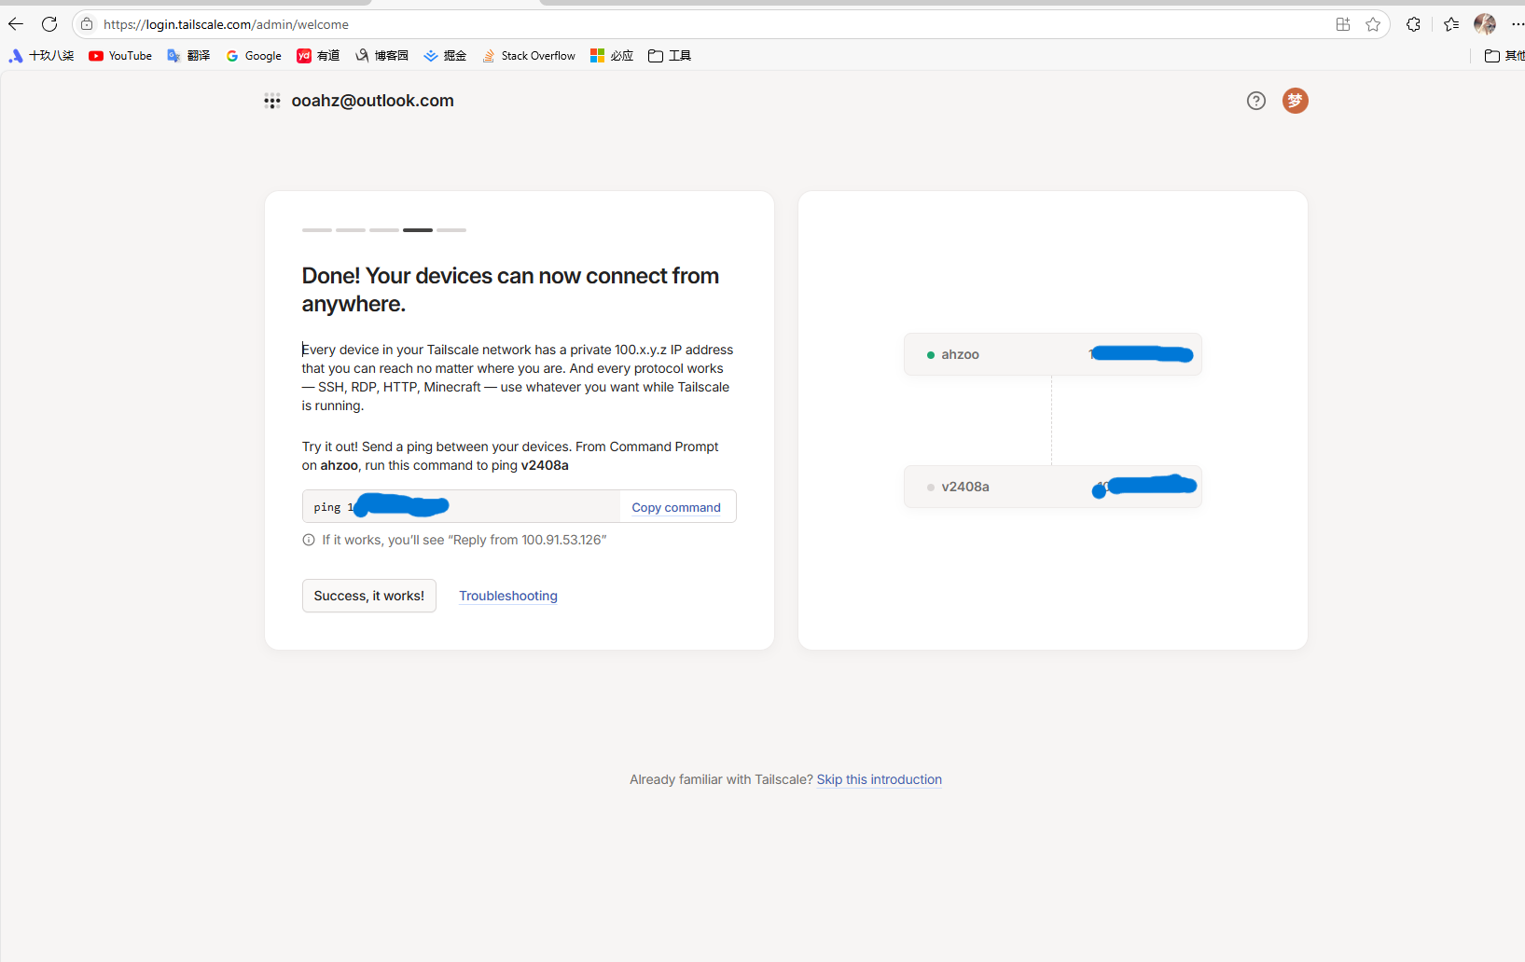
Task: Open the orange 梦 user avatar menu
Action: [x=1296, y=101]
